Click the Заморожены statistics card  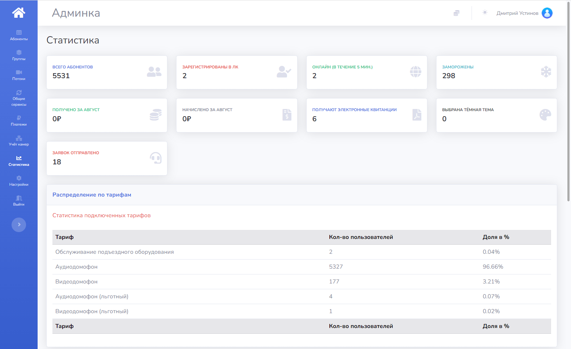tap(496, 72)
